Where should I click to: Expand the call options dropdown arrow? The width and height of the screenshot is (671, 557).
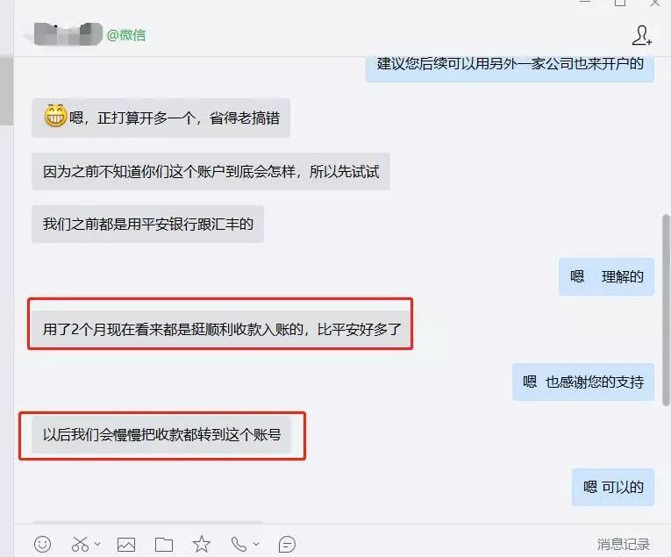click(x=256, y=544)
